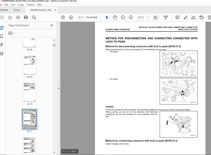This screenshot has height=155, width=211.
Task: Go to previous page arrow
Action: [63, 17]
